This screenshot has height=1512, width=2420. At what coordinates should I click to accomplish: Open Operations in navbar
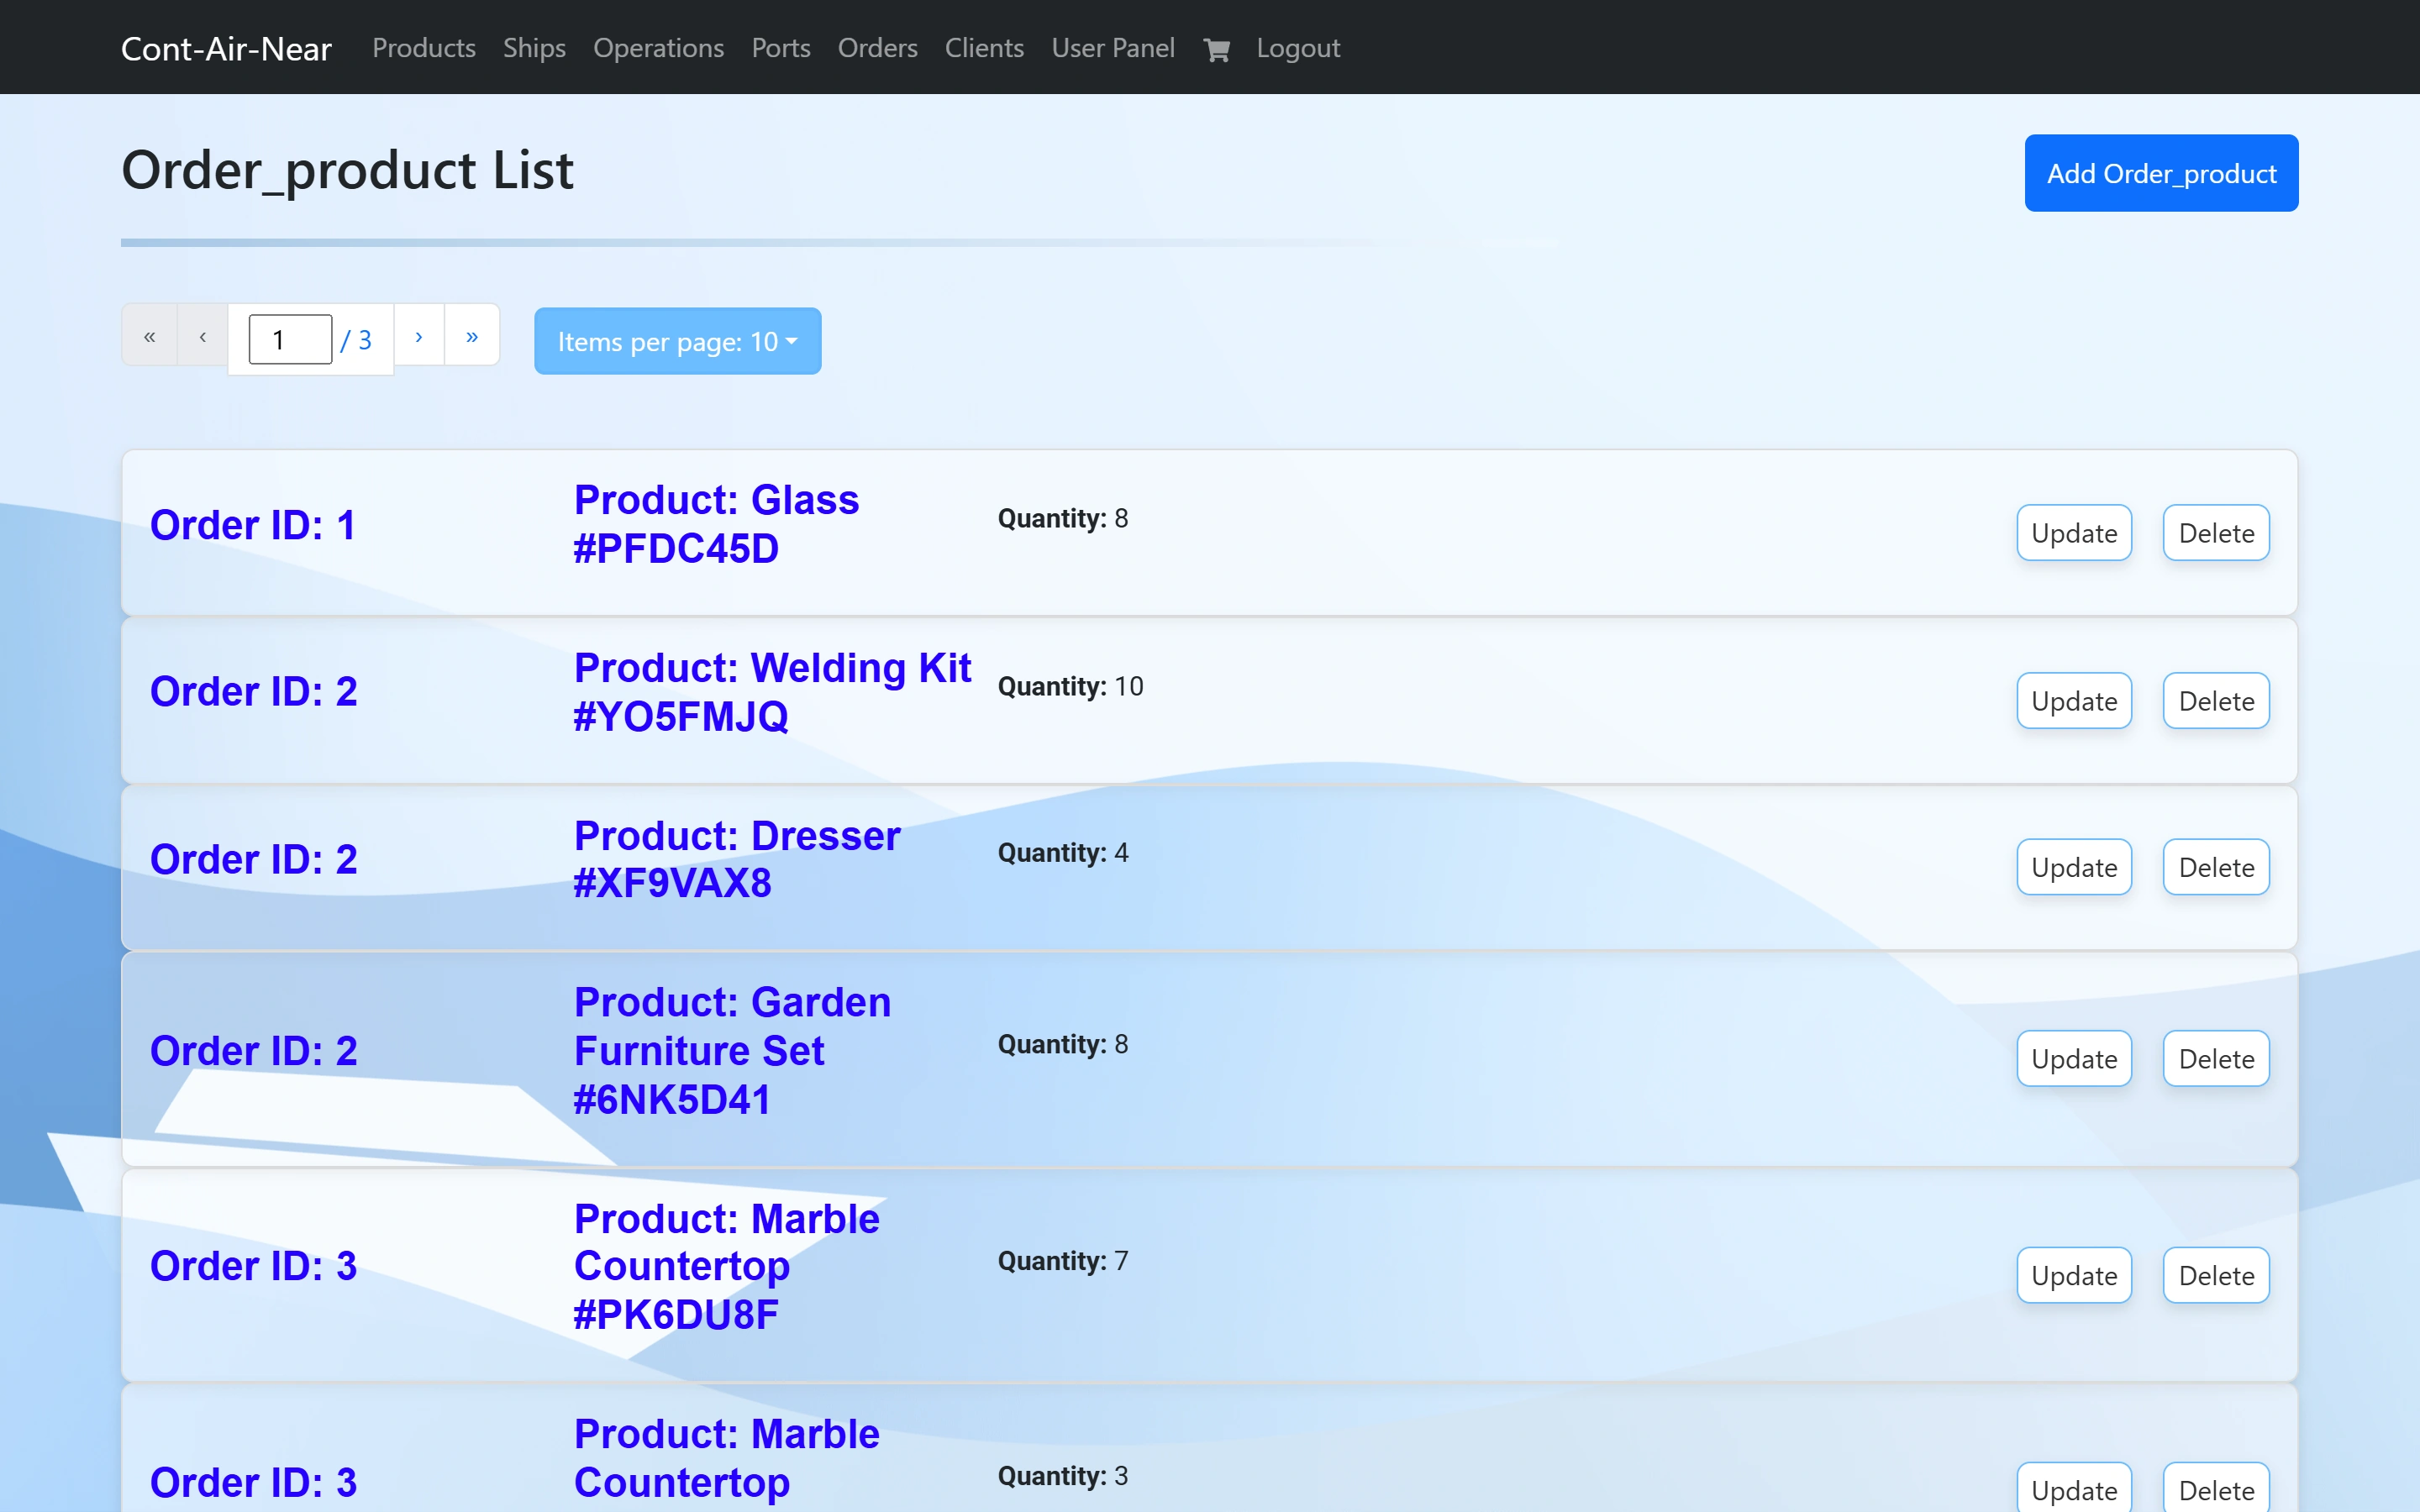(658, 48)
